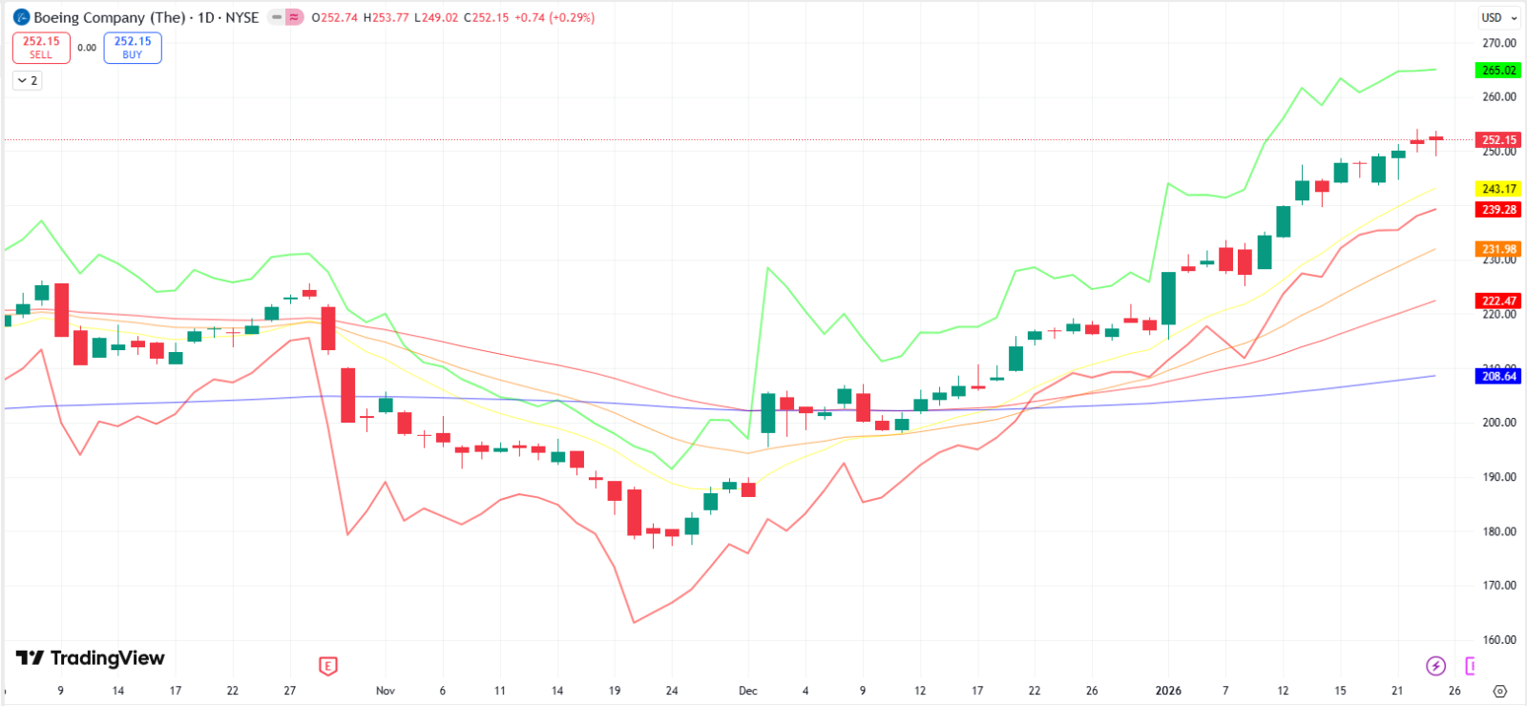This screenshot has width=1527, height=706.
Task: Click the 160.00 price axis label
Action: [x=1499, y=640]
